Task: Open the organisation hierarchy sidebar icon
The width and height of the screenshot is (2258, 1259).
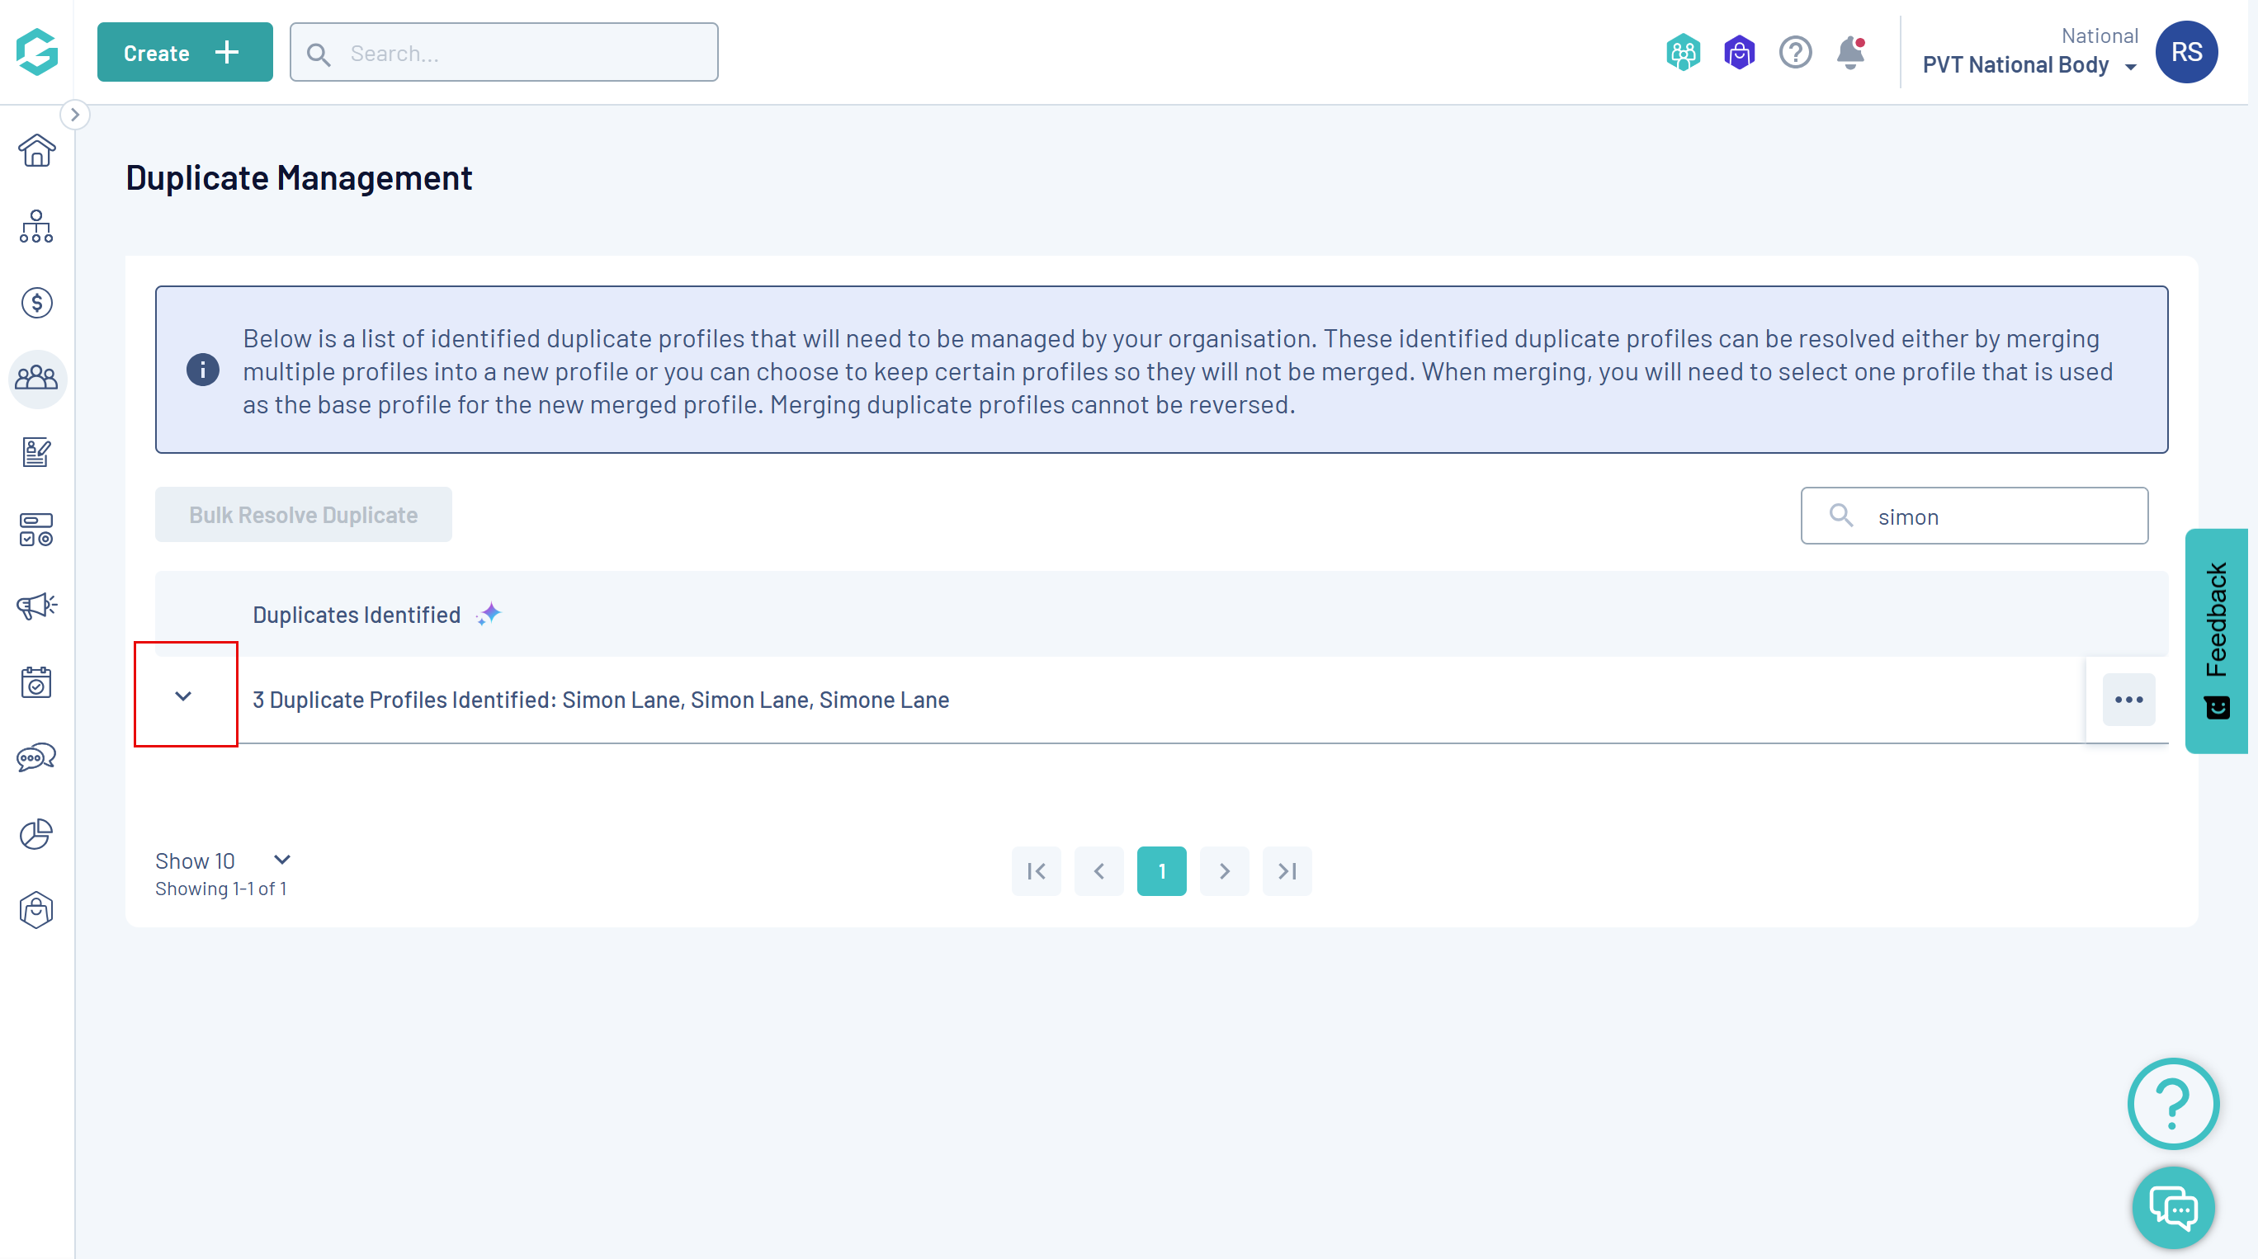Action: tap(36, 227)
